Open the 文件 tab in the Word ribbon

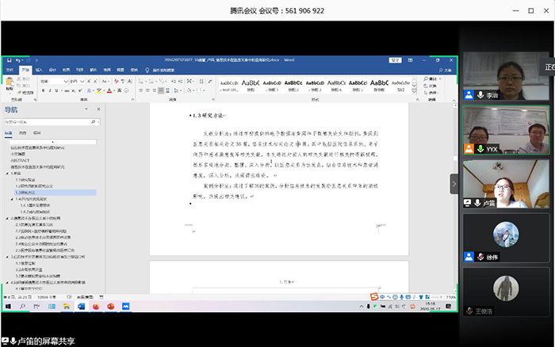pos(10,70)
